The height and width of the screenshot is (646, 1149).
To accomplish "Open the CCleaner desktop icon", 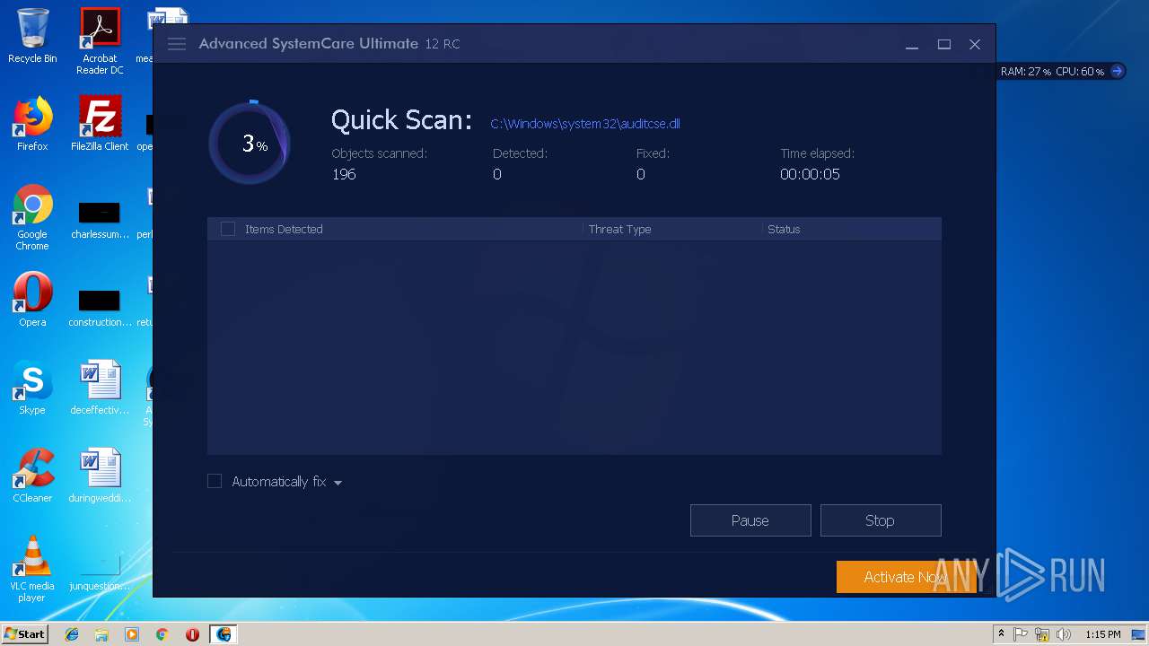I will click(x=32, y=476).
